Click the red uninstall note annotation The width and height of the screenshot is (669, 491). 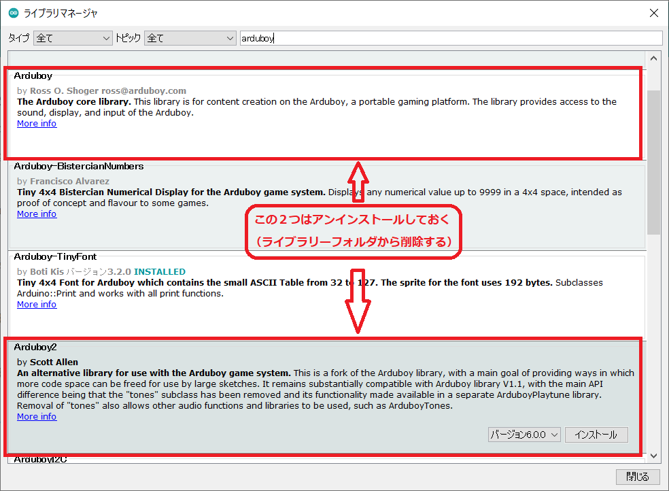[354, 231]
